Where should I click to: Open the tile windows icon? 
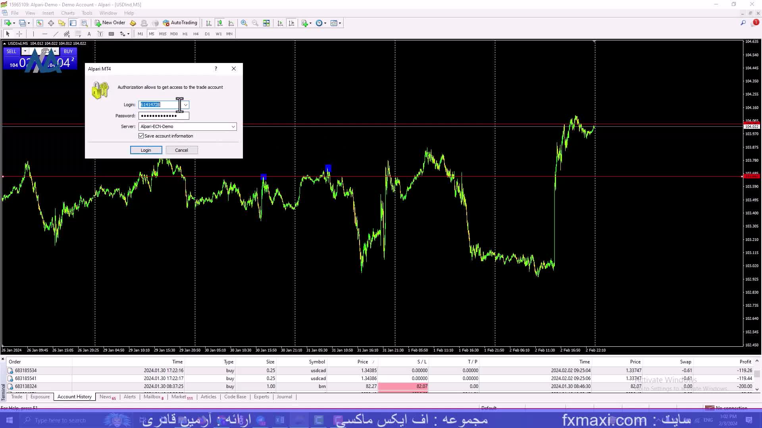pyautogui.click(x=266, y=23)
